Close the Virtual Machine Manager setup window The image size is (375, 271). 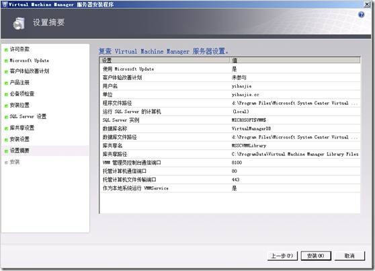pos(367,4)
